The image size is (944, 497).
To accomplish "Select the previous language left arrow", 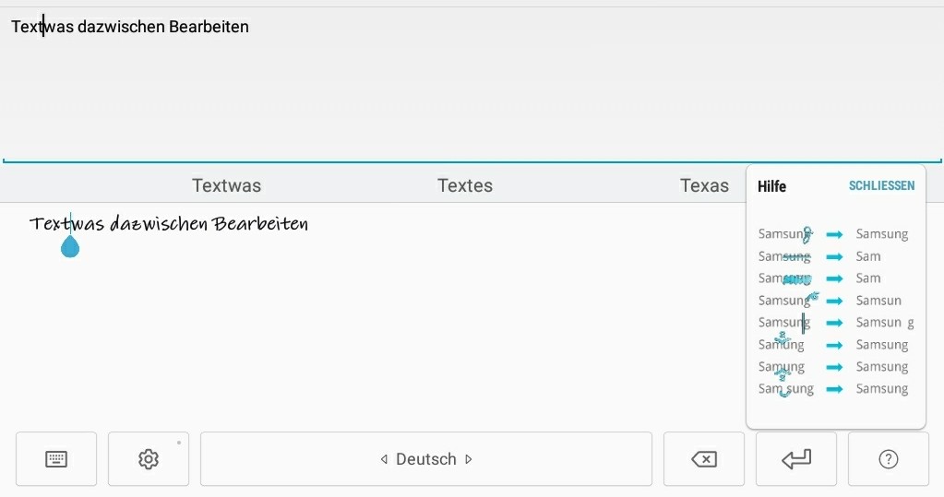I will point(384,459).
